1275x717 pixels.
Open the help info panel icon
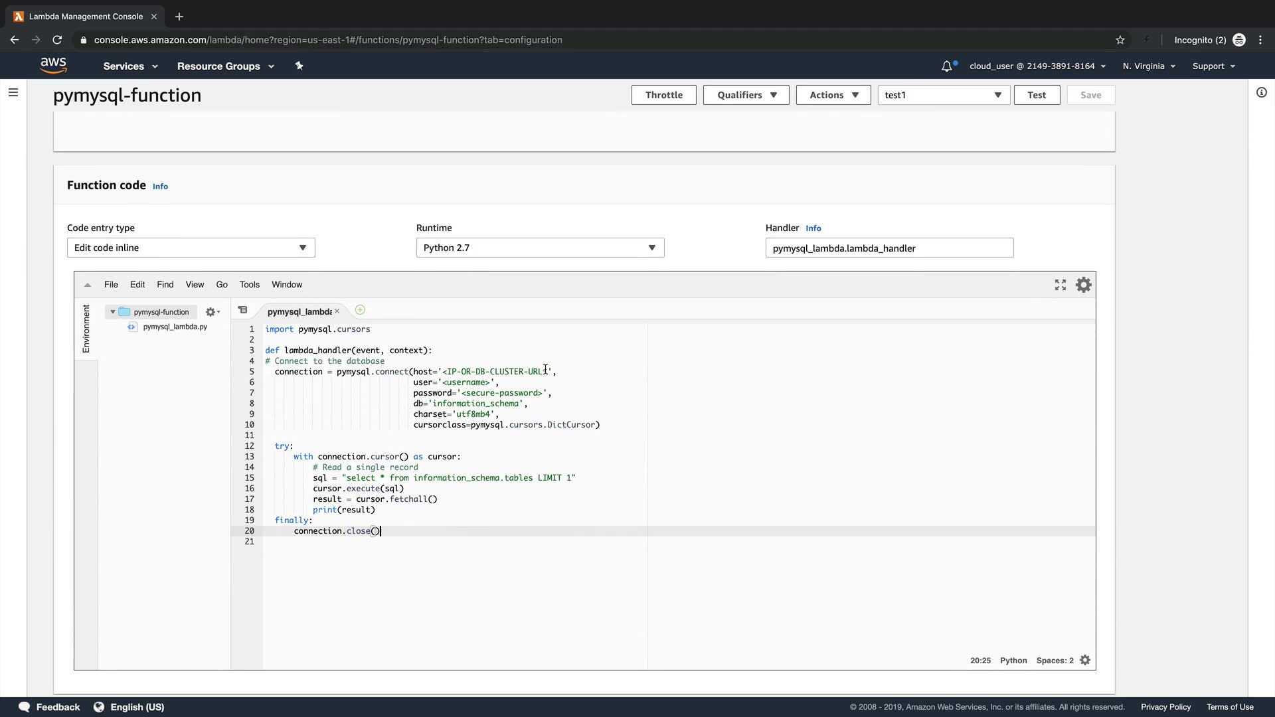(1261, 92)
